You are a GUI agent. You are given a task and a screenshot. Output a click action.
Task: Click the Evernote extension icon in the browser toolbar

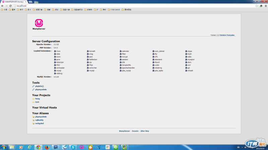[261, 6]
